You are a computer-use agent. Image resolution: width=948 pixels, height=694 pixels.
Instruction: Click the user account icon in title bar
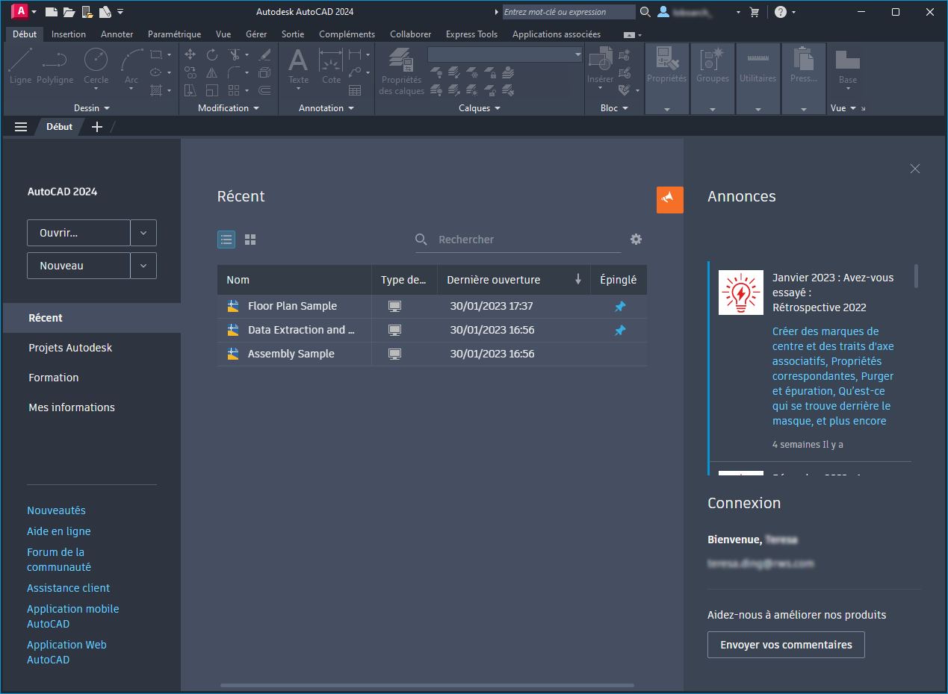(663, 12)
